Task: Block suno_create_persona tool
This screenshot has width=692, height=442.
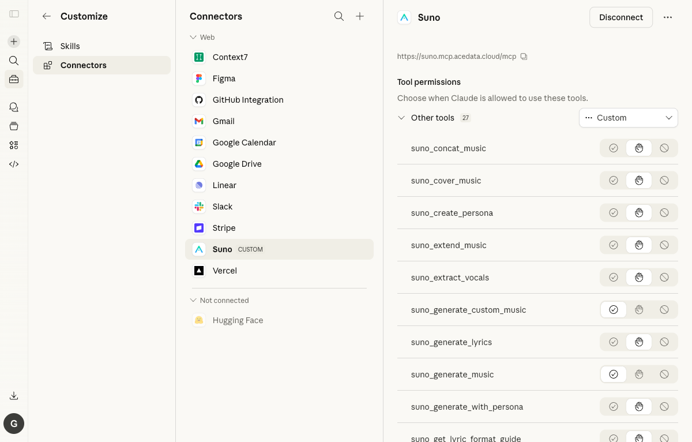Action: (x=664, y=213)
